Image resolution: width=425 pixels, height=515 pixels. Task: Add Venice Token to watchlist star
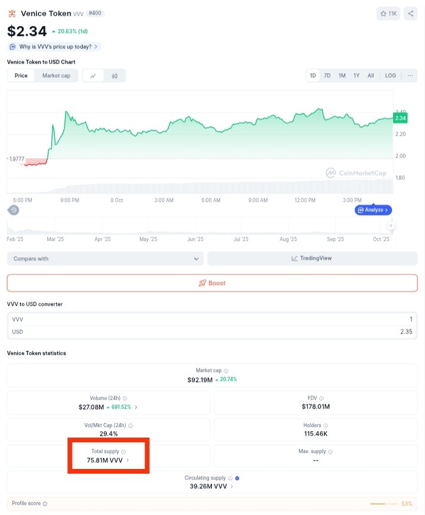pos(388,14)
